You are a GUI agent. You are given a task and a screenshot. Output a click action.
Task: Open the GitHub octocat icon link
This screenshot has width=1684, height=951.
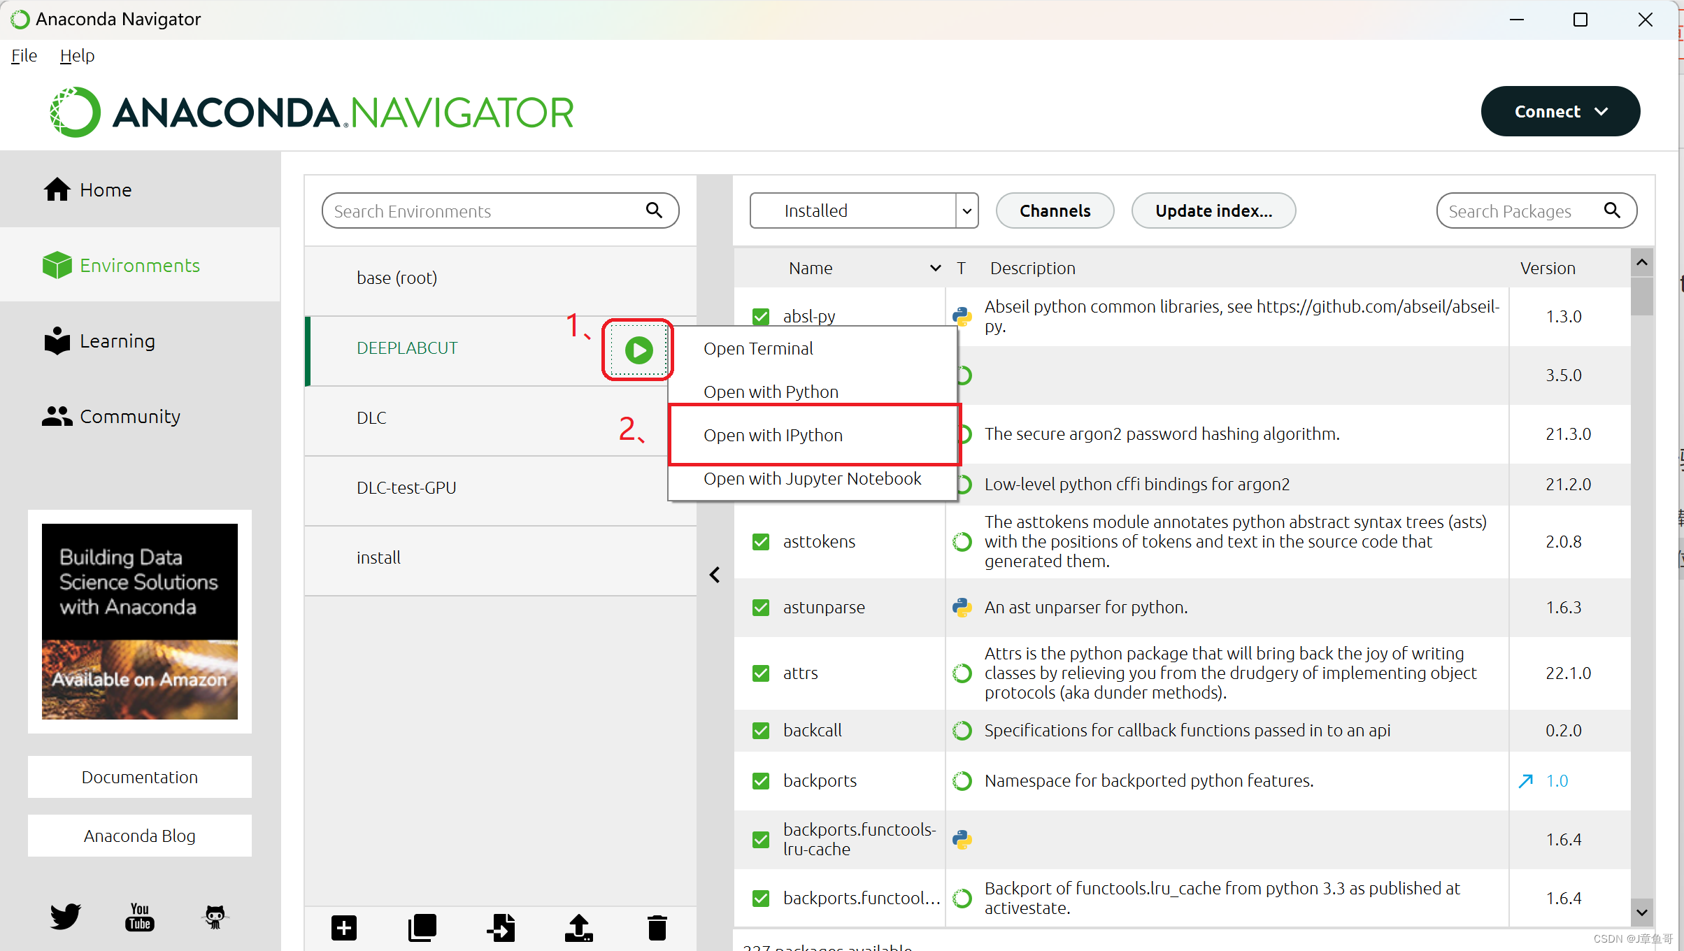pyautogui.click(x=215, y=916)
